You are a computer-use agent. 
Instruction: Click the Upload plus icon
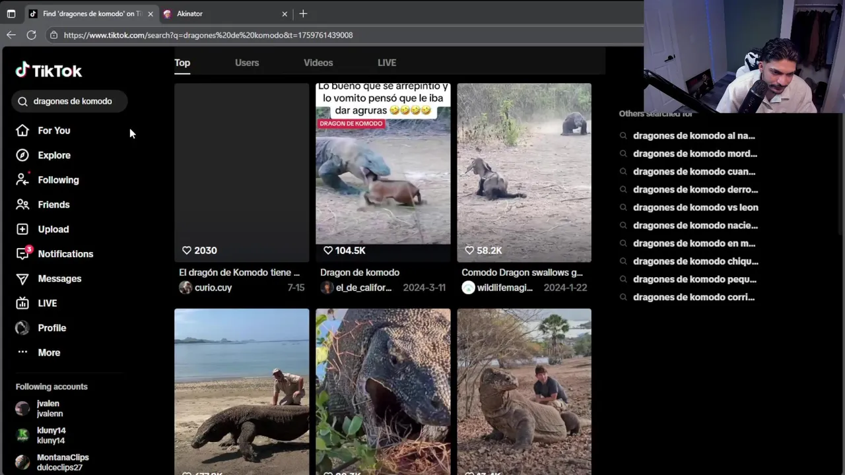[x=22, y=229]
